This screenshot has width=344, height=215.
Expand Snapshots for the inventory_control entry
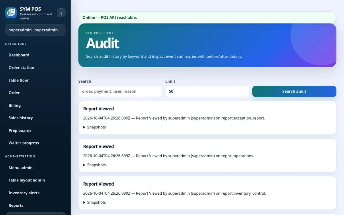point(95,202)
